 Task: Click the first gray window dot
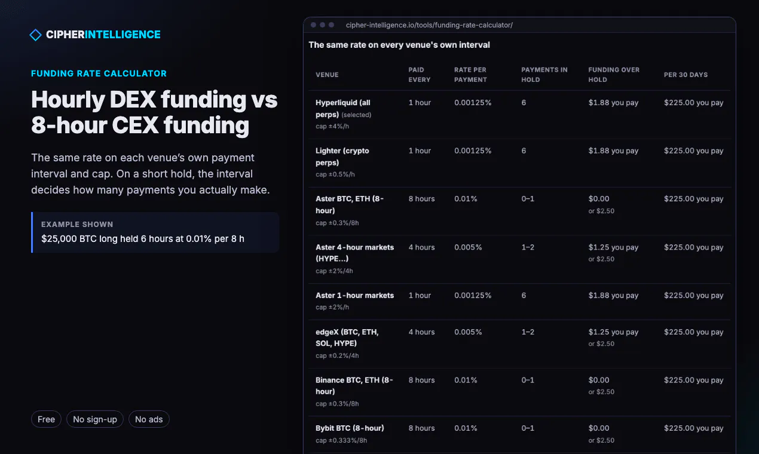pyautogui.click(x=314, y=25)
